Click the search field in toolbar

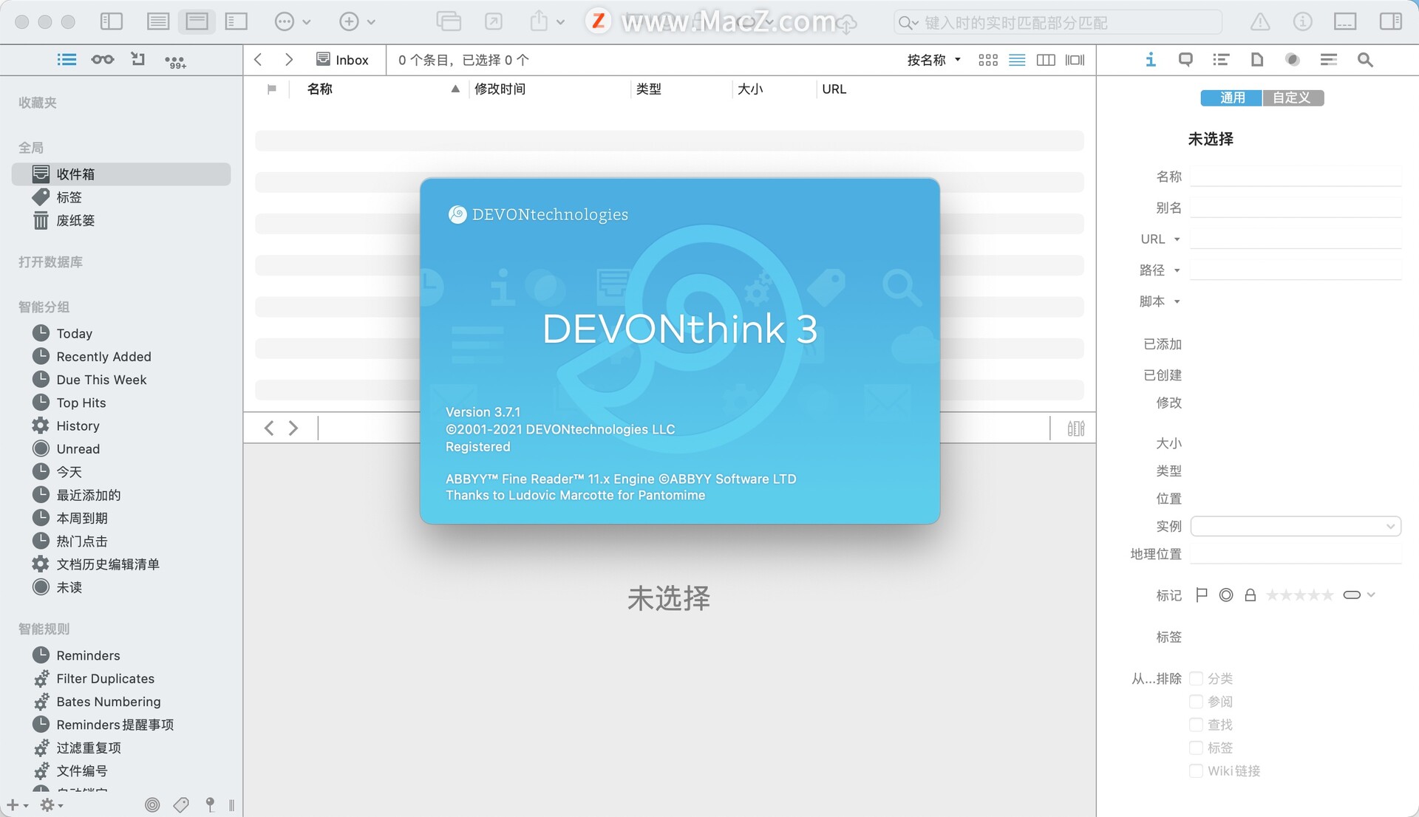click(1057, 22)
